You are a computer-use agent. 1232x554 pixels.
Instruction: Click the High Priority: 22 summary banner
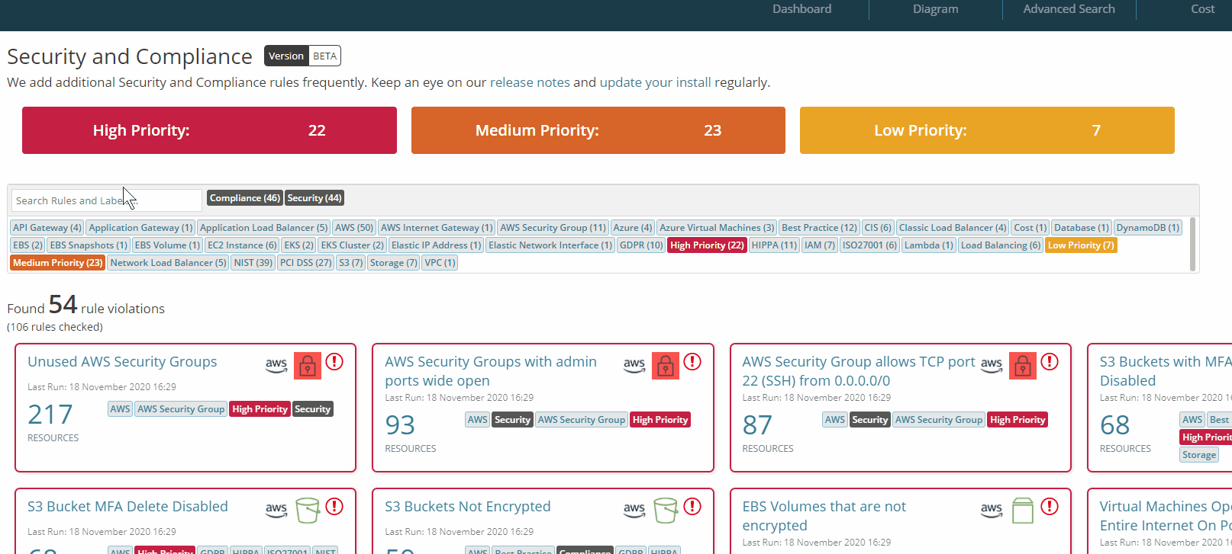point(209,130)
